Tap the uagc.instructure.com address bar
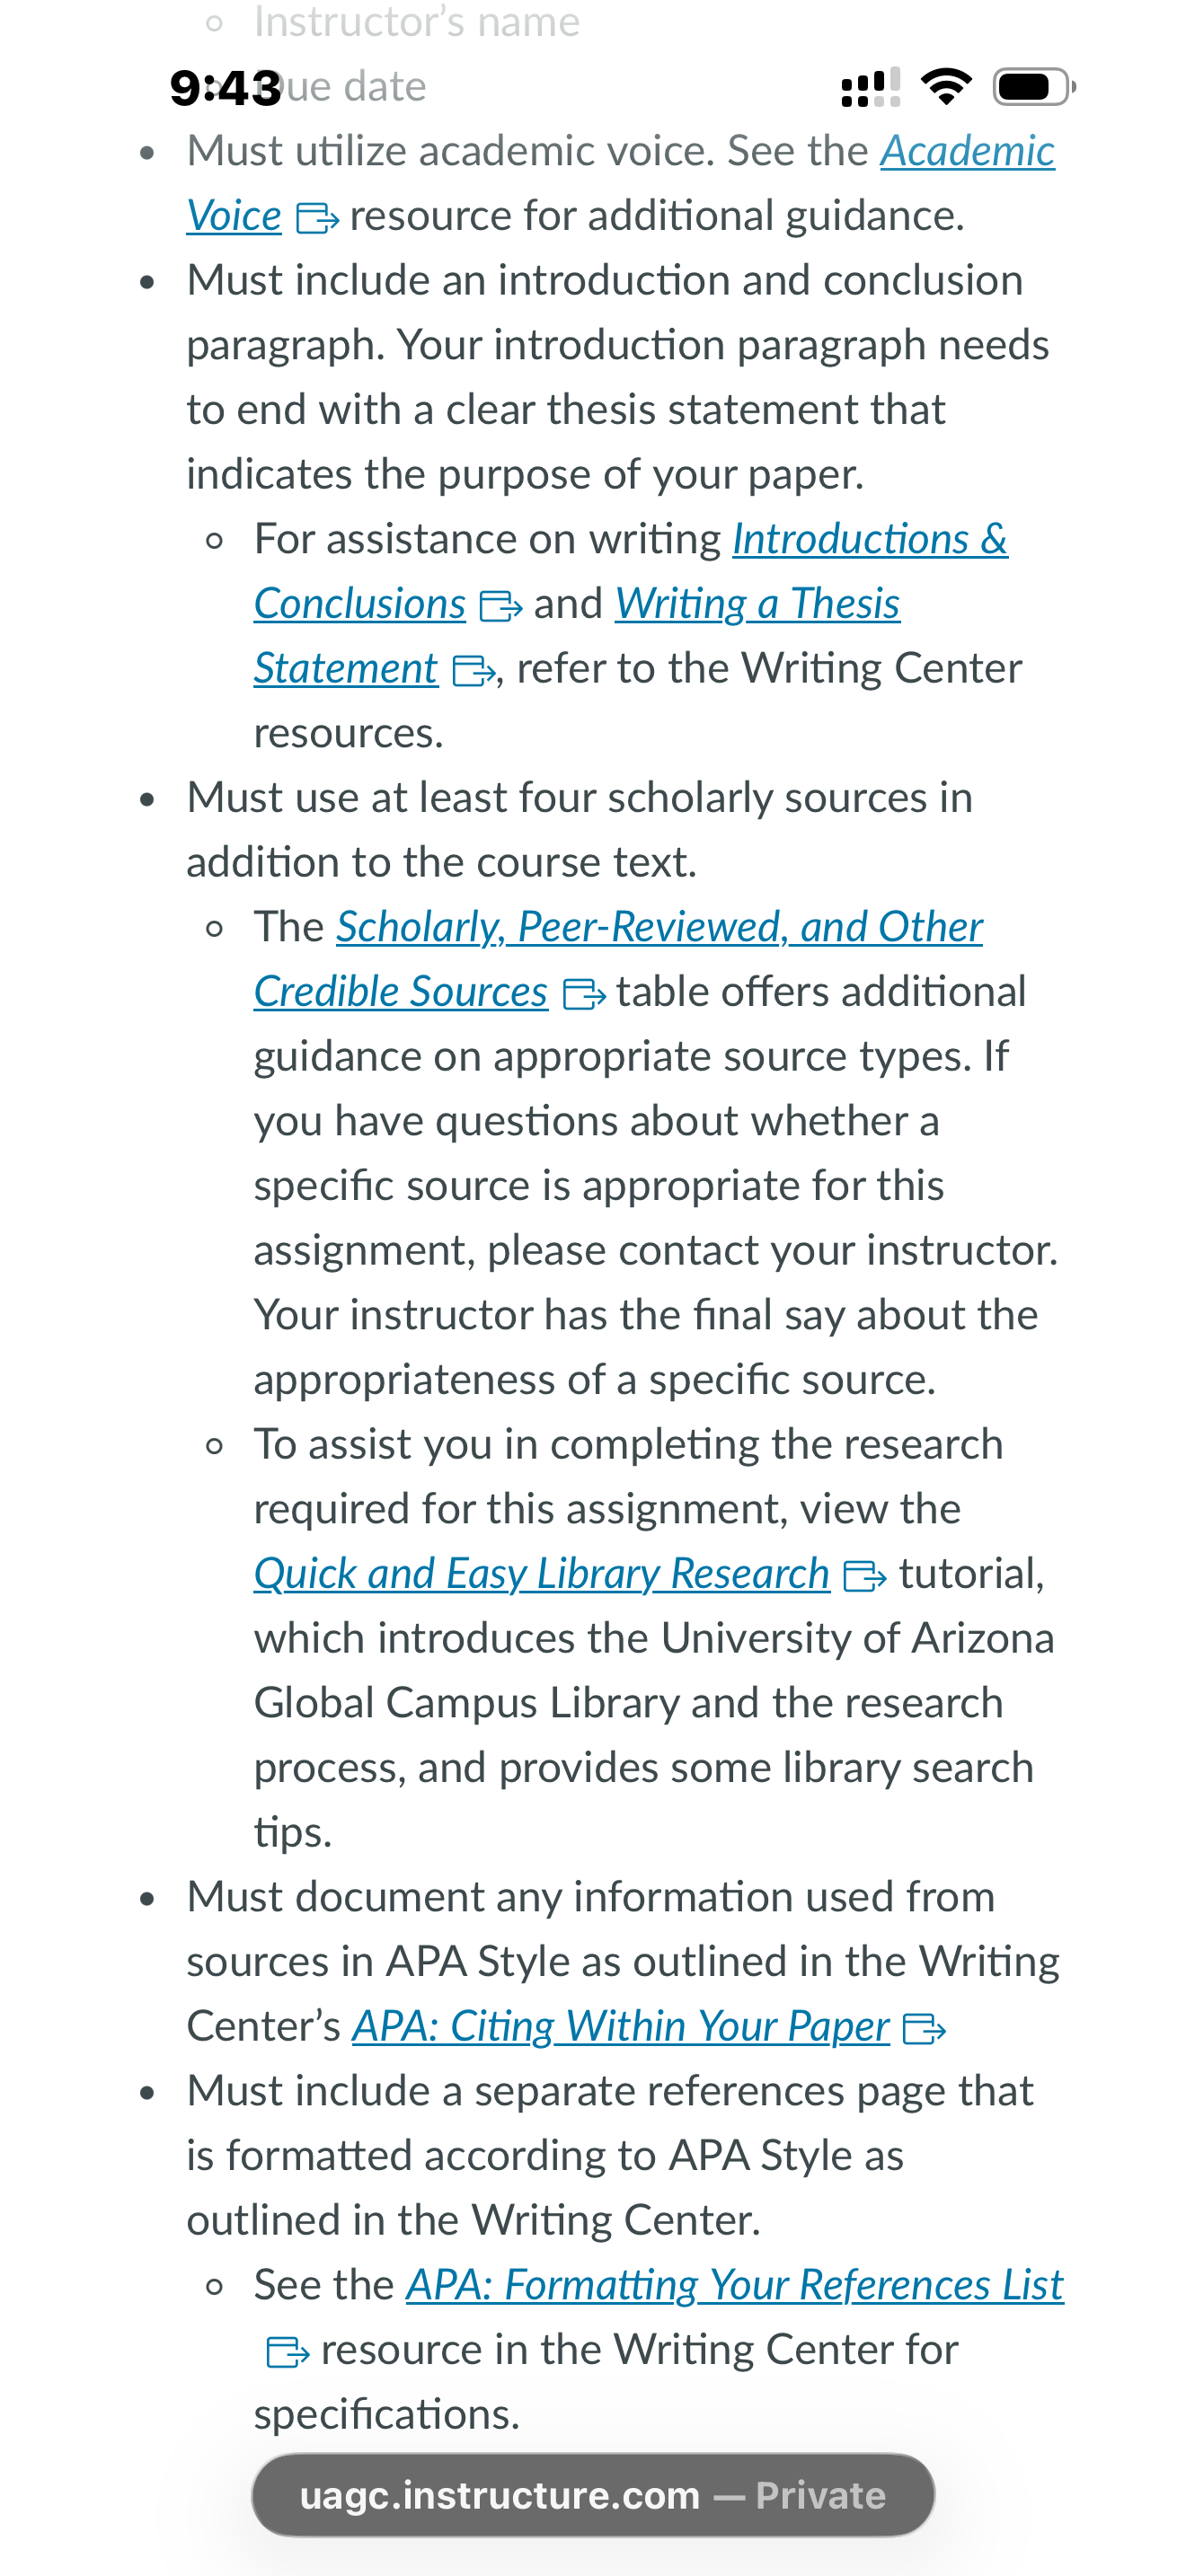The width and height of the screenshot is (1186, 2576). 593,2495
